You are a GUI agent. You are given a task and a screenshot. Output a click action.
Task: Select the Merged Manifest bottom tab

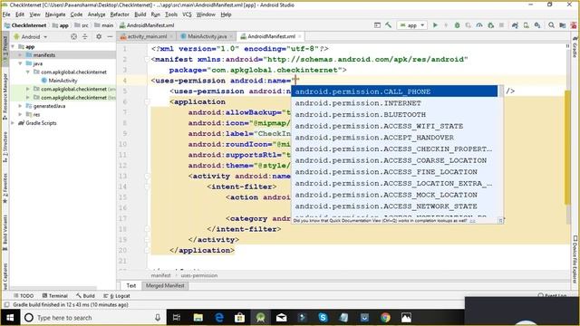[165, 285]
